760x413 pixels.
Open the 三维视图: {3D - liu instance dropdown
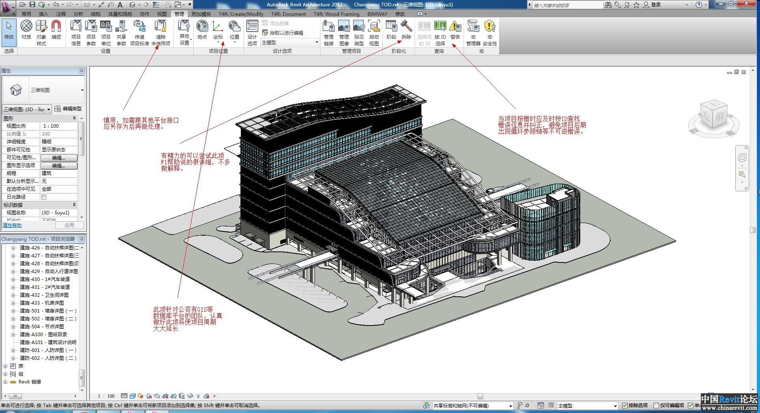(x=27, y=109)
